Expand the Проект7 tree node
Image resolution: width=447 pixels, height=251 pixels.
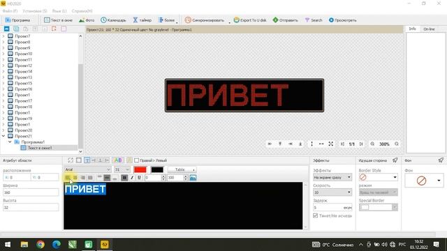tap(3, 36)
